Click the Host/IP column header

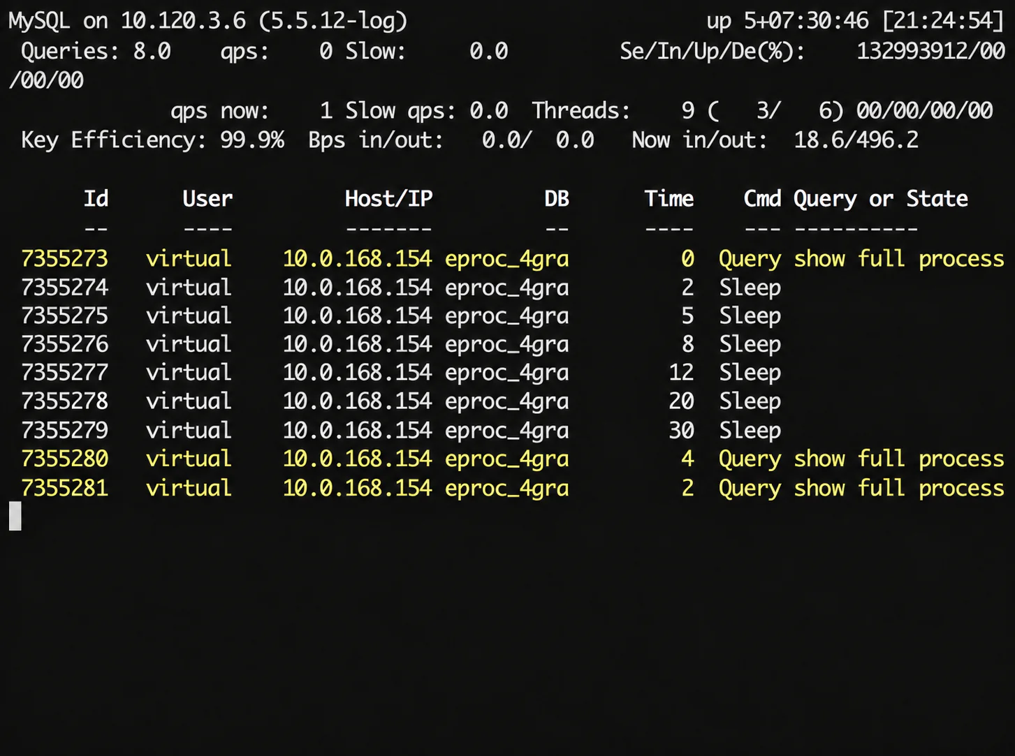point(388,199)
